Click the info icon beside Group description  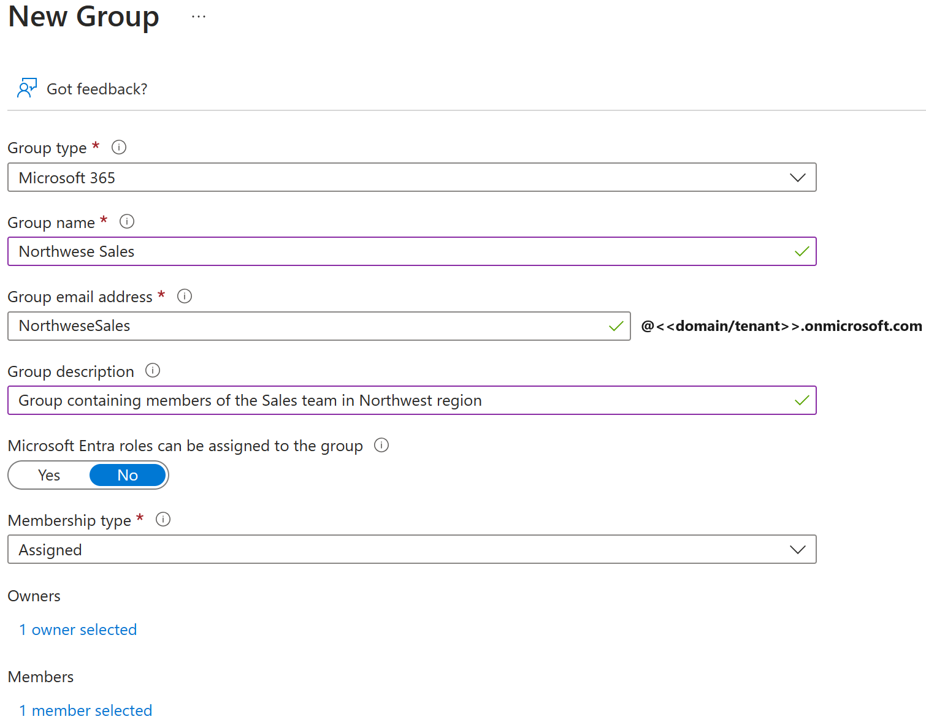[153, 370]
